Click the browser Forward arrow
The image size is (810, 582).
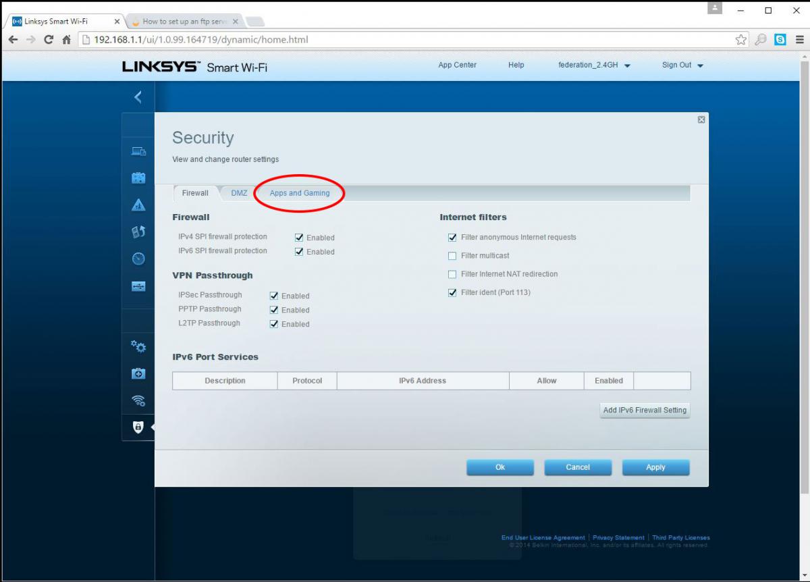tap(31, 40)
